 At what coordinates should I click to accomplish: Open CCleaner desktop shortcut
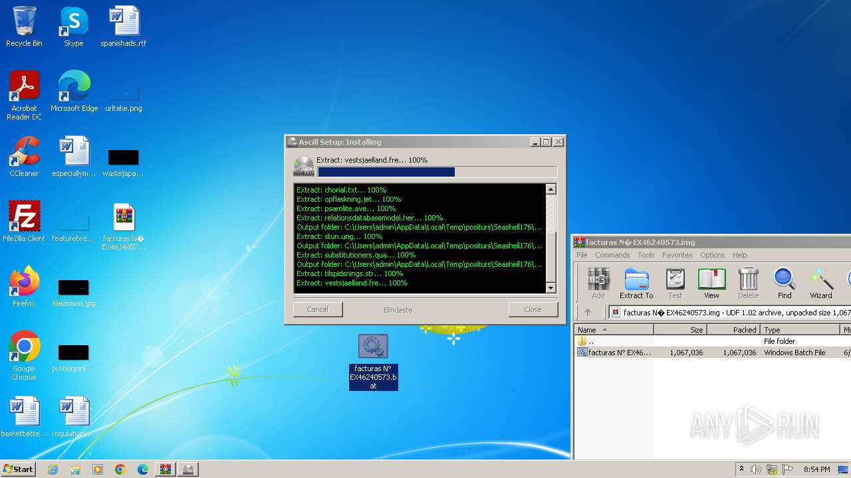(x=24, y=157)
